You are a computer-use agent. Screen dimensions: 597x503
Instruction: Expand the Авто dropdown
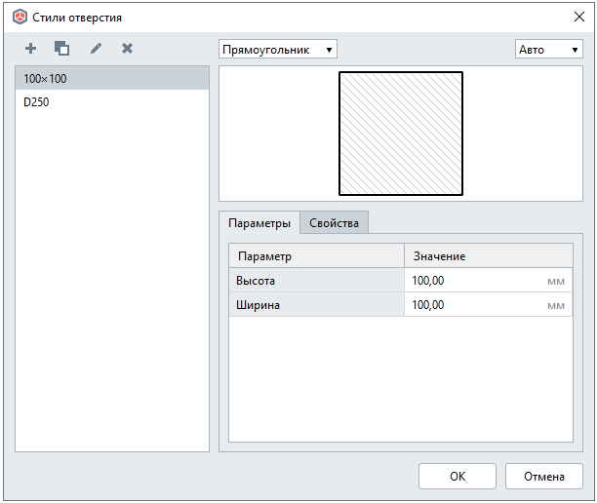pos(548,49)
